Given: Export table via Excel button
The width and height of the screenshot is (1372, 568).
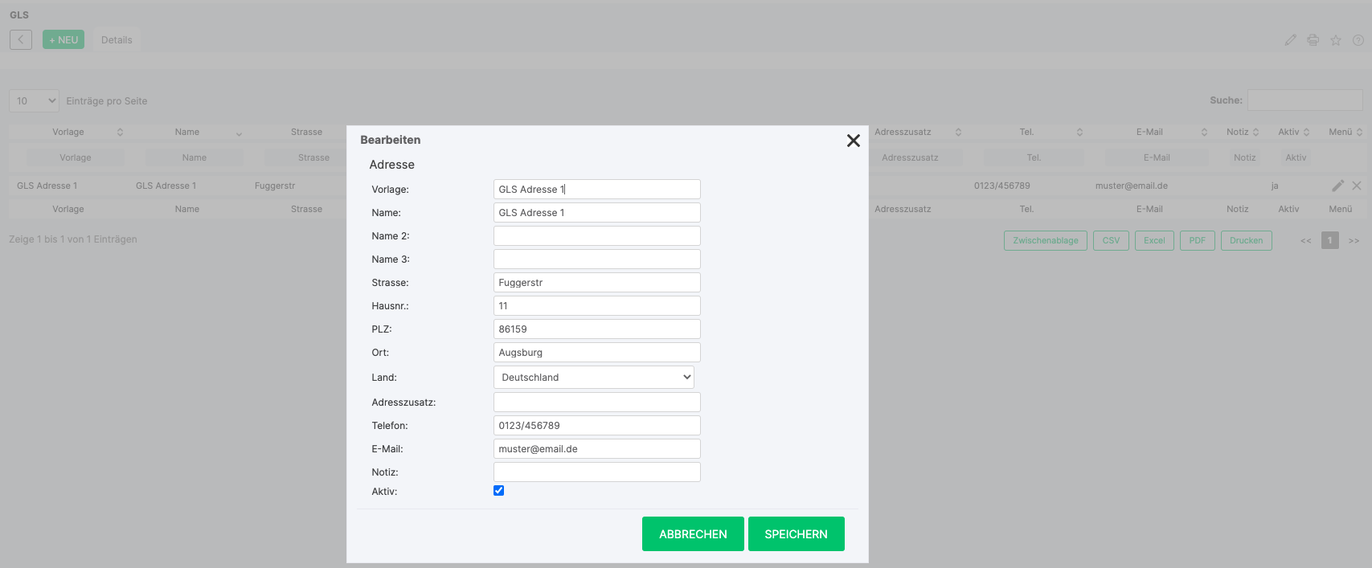Looking at the screenshot, I should pos(1154,240).
